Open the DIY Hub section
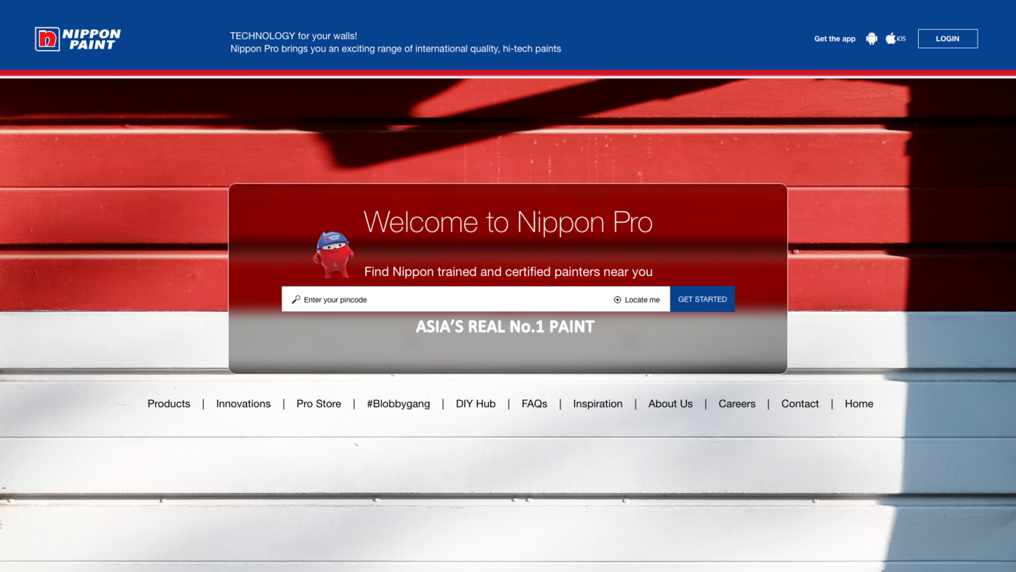The height and width of the screenshot is (572, 1016). tap(475, 404)
